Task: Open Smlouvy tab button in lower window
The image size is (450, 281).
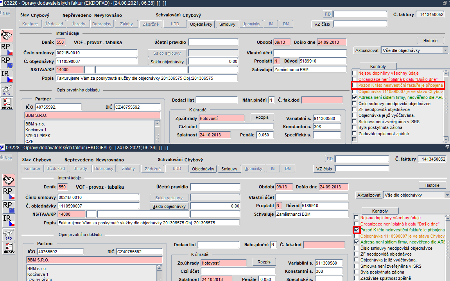Action: click(x=229, y=169)
